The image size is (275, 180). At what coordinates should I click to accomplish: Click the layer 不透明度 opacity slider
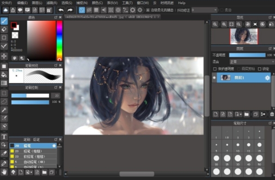[247, 55]
